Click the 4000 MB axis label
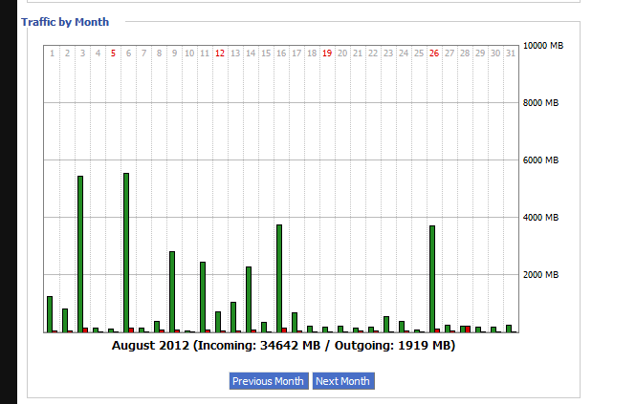Viewport: 636px width, 404px height. [541, 218]
